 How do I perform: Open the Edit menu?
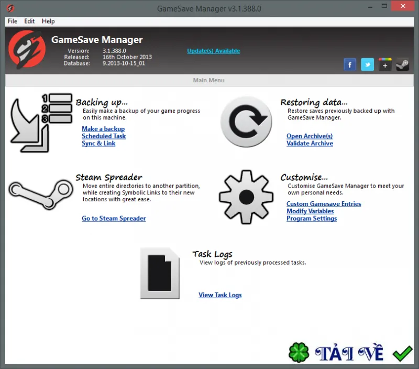[29, 21]
